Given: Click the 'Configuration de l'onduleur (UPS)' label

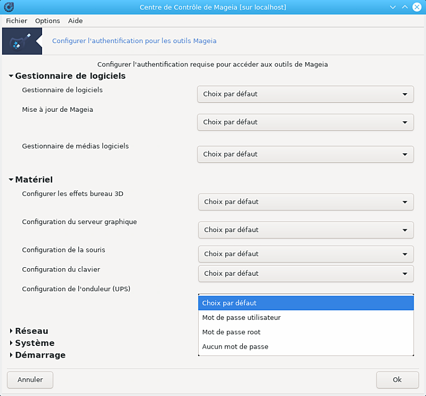Looking at the screenshot, I should click(x=76, y=288).
